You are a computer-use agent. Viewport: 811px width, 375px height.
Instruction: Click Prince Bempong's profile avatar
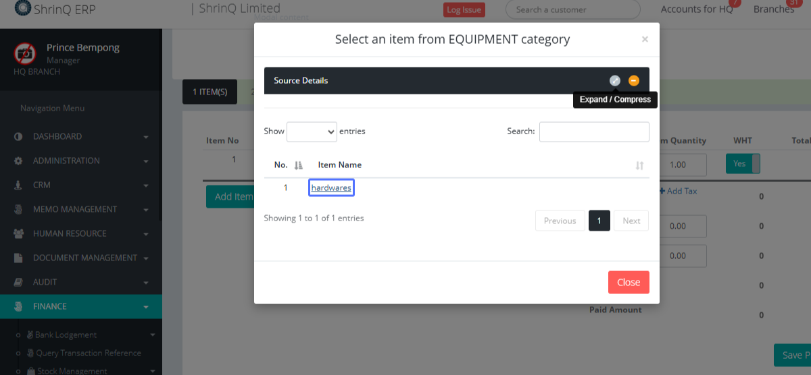tap(25, 53)
